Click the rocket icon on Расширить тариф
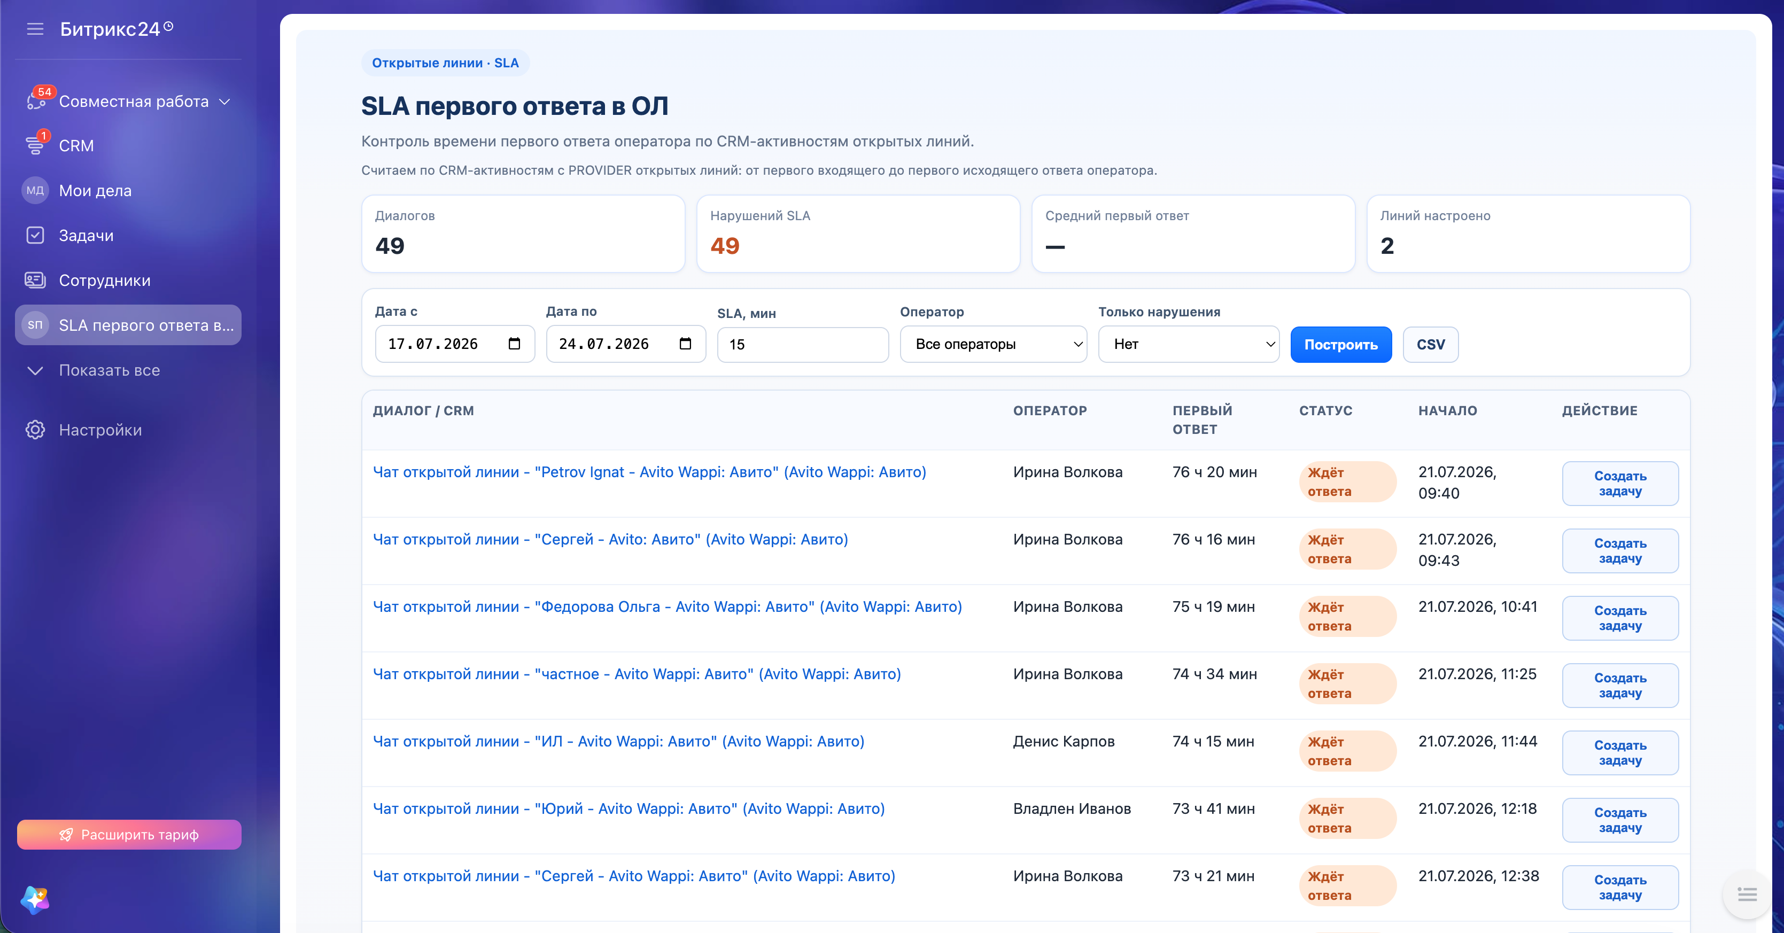 (66, 835)
